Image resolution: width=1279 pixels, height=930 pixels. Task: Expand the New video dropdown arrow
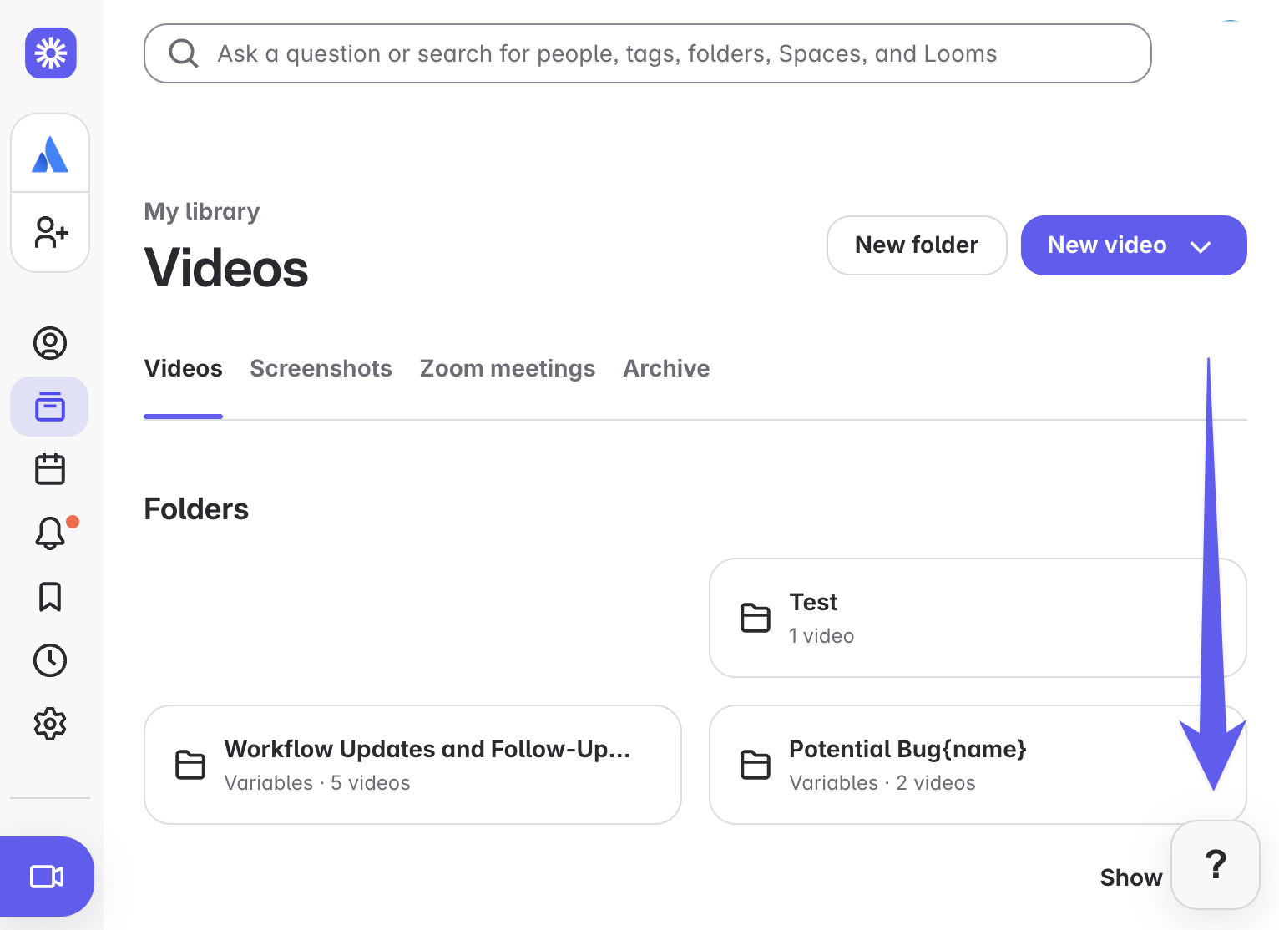coord(1201,246)
